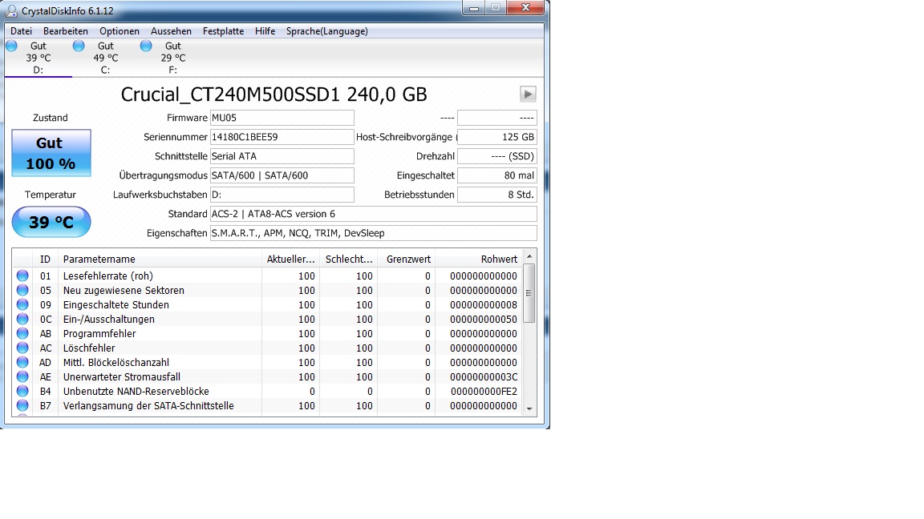Sort by the Grenzwert column header
The height and width of the screenshot is (519, 924).
coord(407,259)
